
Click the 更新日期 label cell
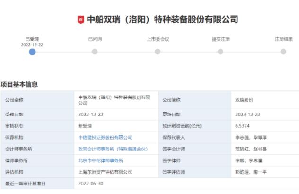tap(195, 115)
